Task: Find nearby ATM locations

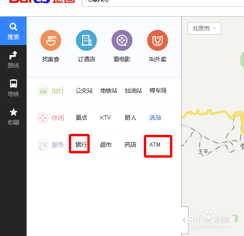Action: tap(155, 145)
